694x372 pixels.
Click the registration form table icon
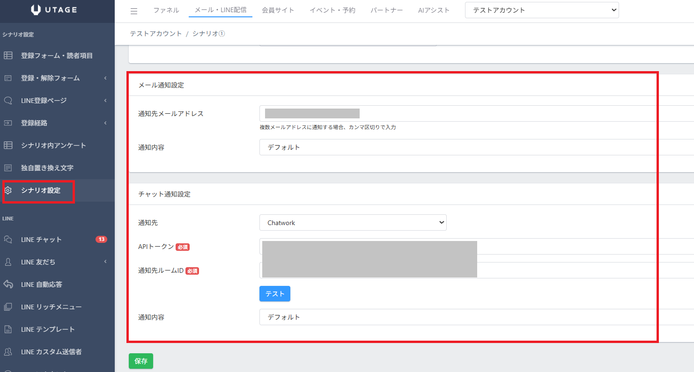click(x=8, y=56)
